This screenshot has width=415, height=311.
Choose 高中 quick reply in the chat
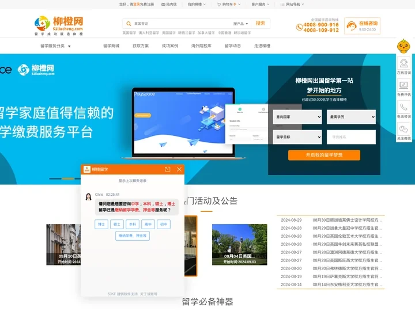click(148, 224)
